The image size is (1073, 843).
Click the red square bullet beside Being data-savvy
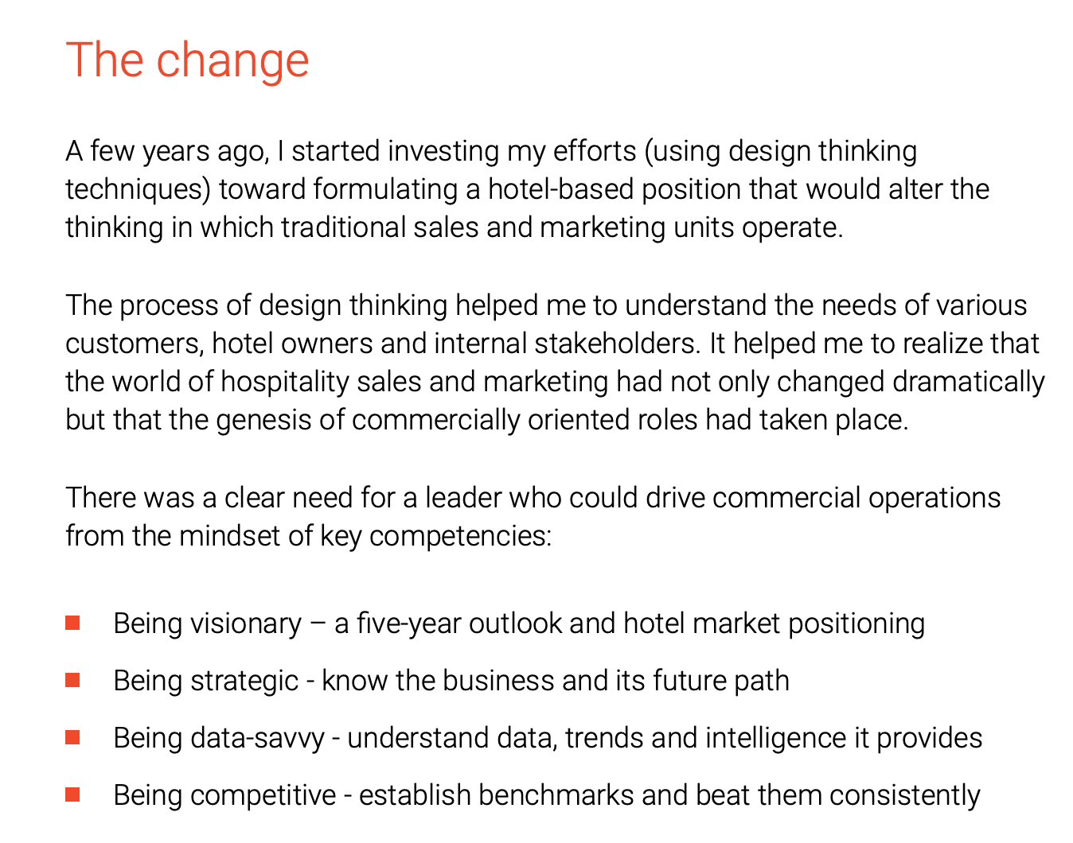click(72, 738)
